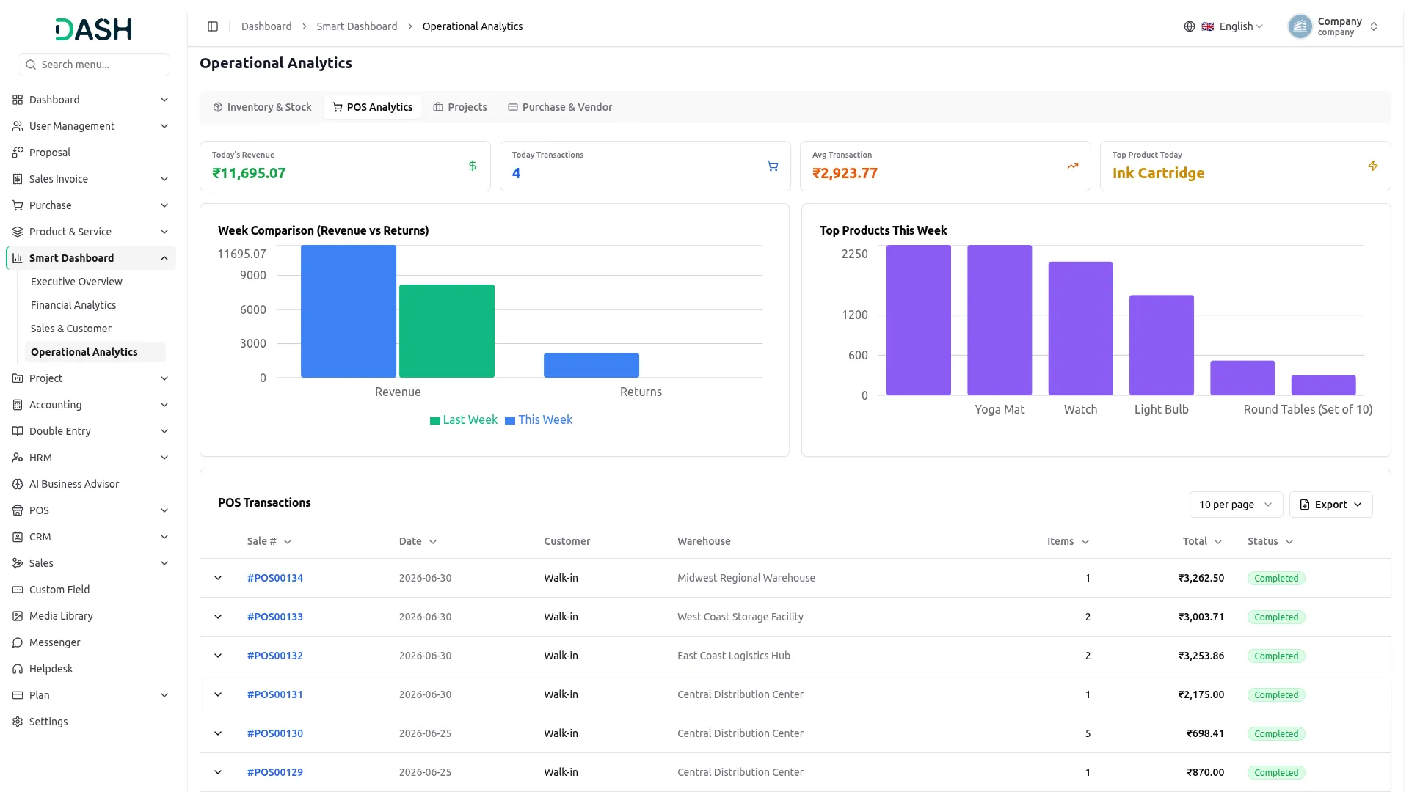Screen dimensions: 1409x792
Task: Open sale link #POS00130
Action: [275, 733]
